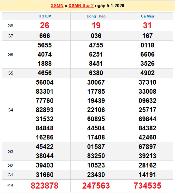Click TP.HCM special prize number 823878

(45, 186)
